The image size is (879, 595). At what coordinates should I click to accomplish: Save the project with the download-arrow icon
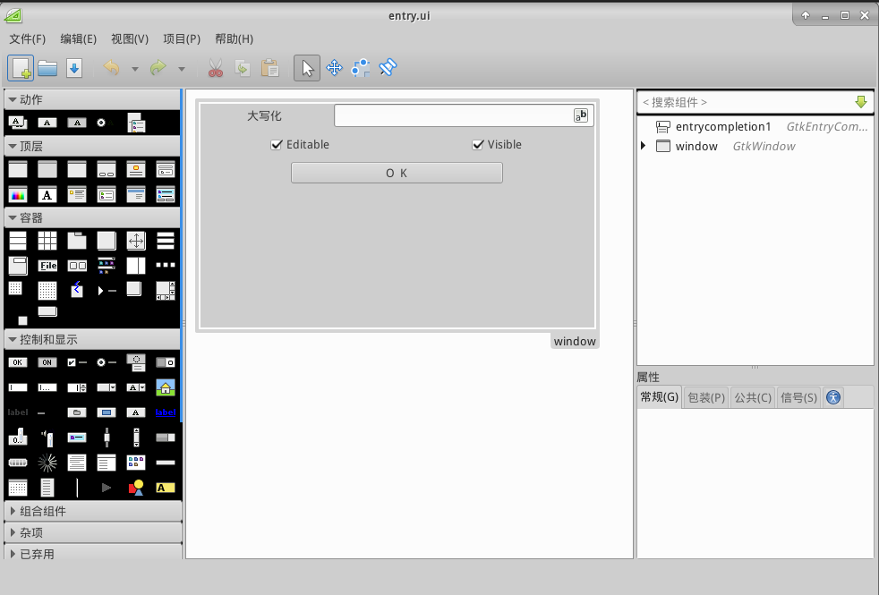pyautogui.click(x=74, y=68)
